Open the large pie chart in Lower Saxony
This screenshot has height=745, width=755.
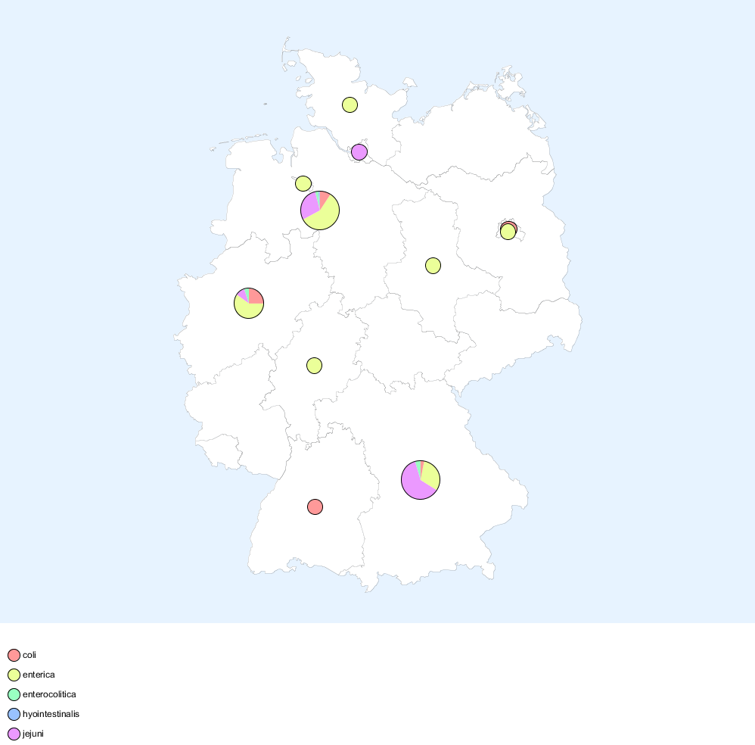[x=320, y=210]
